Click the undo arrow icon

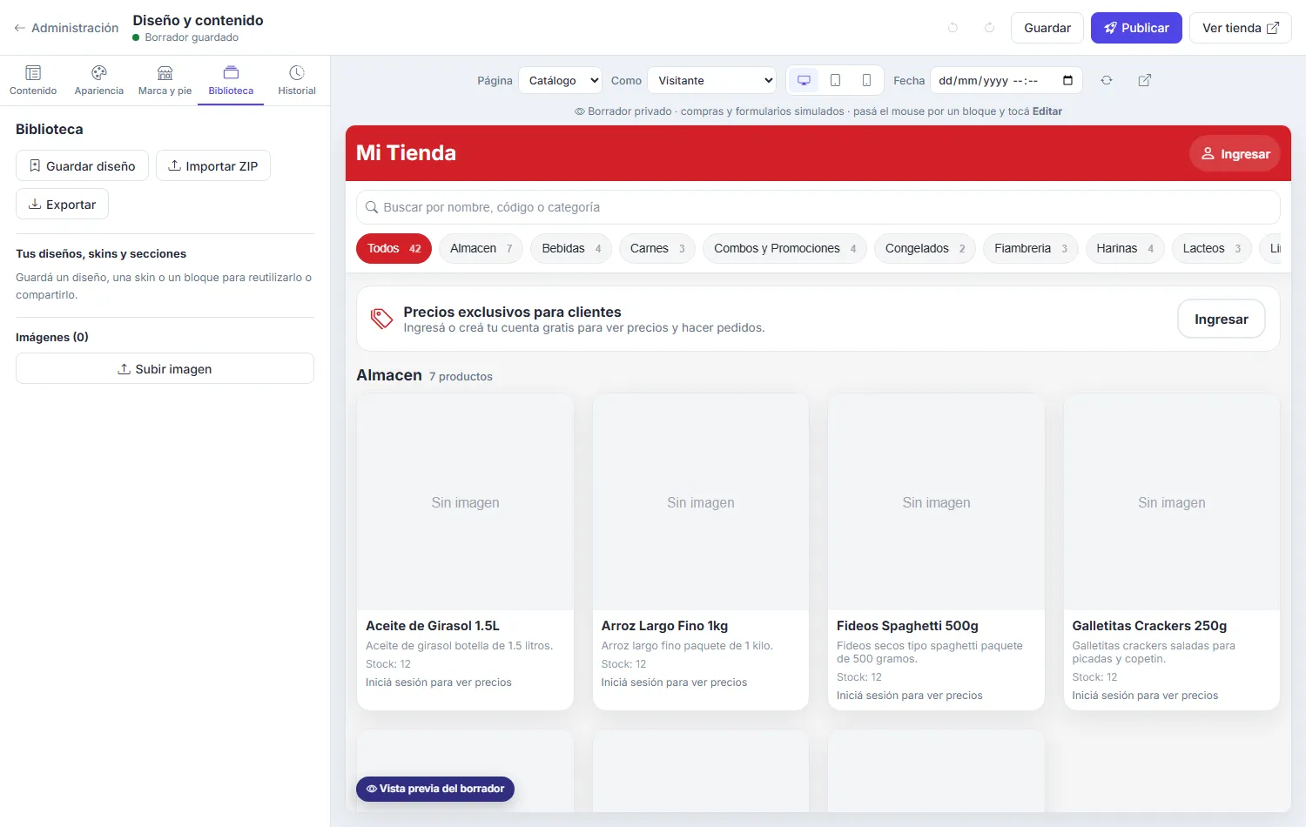[953, 28]
